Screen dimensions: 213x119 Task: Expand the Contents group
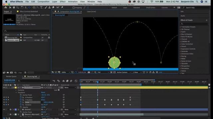(16, 90)
